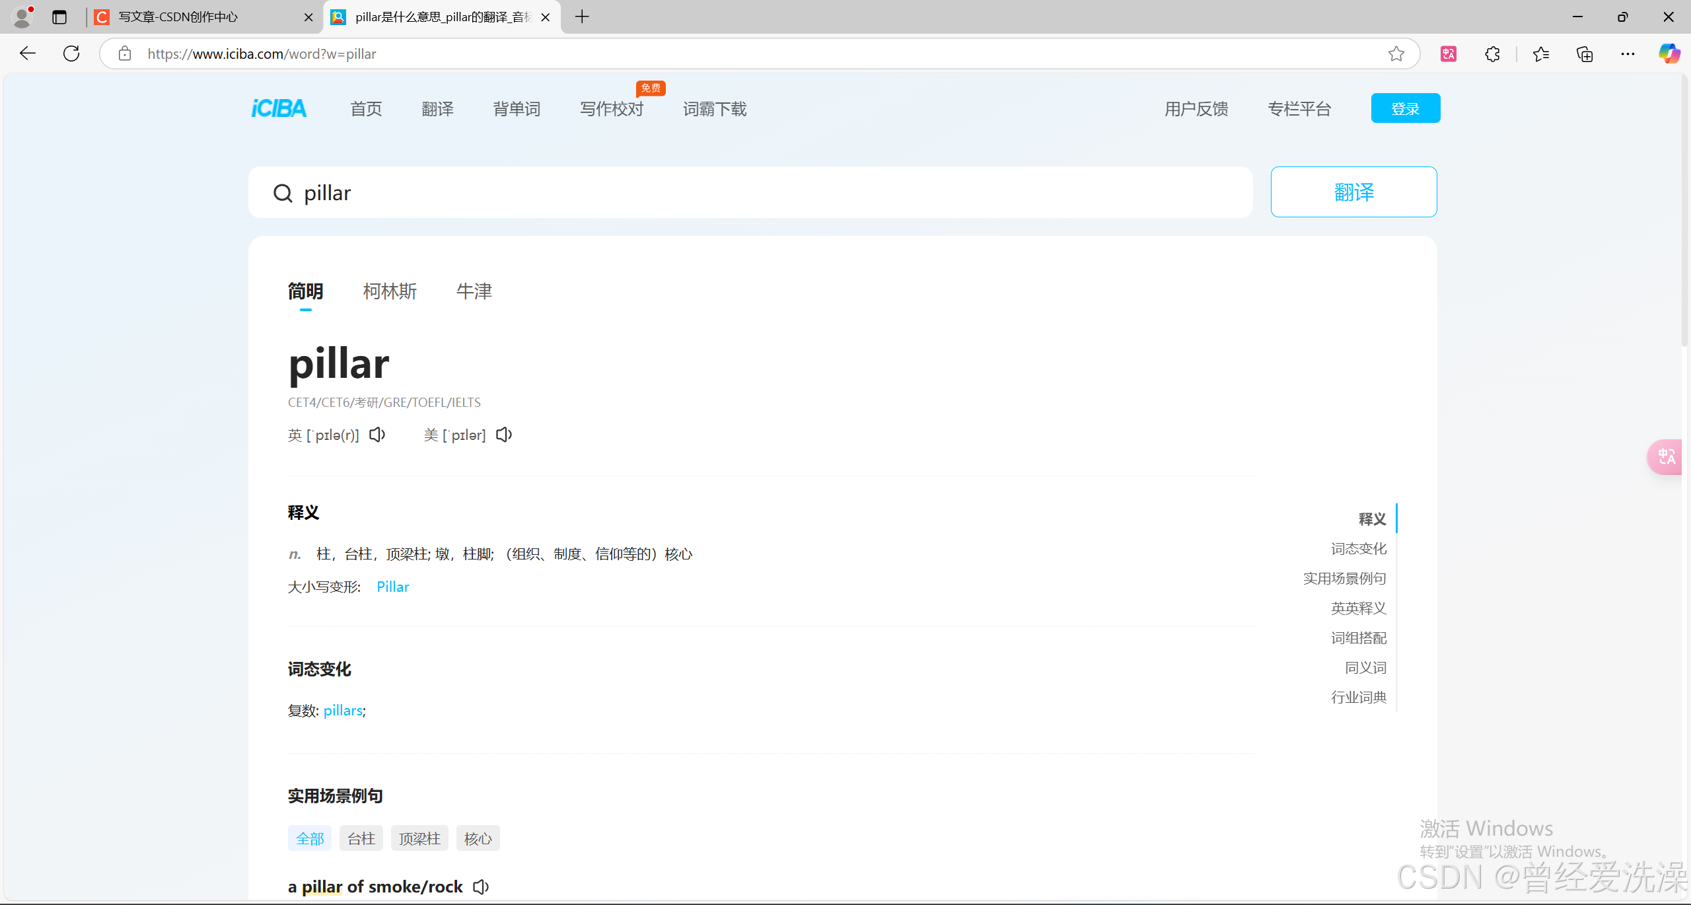Click the floating pink translate widget

click(x=1666, y=456)
